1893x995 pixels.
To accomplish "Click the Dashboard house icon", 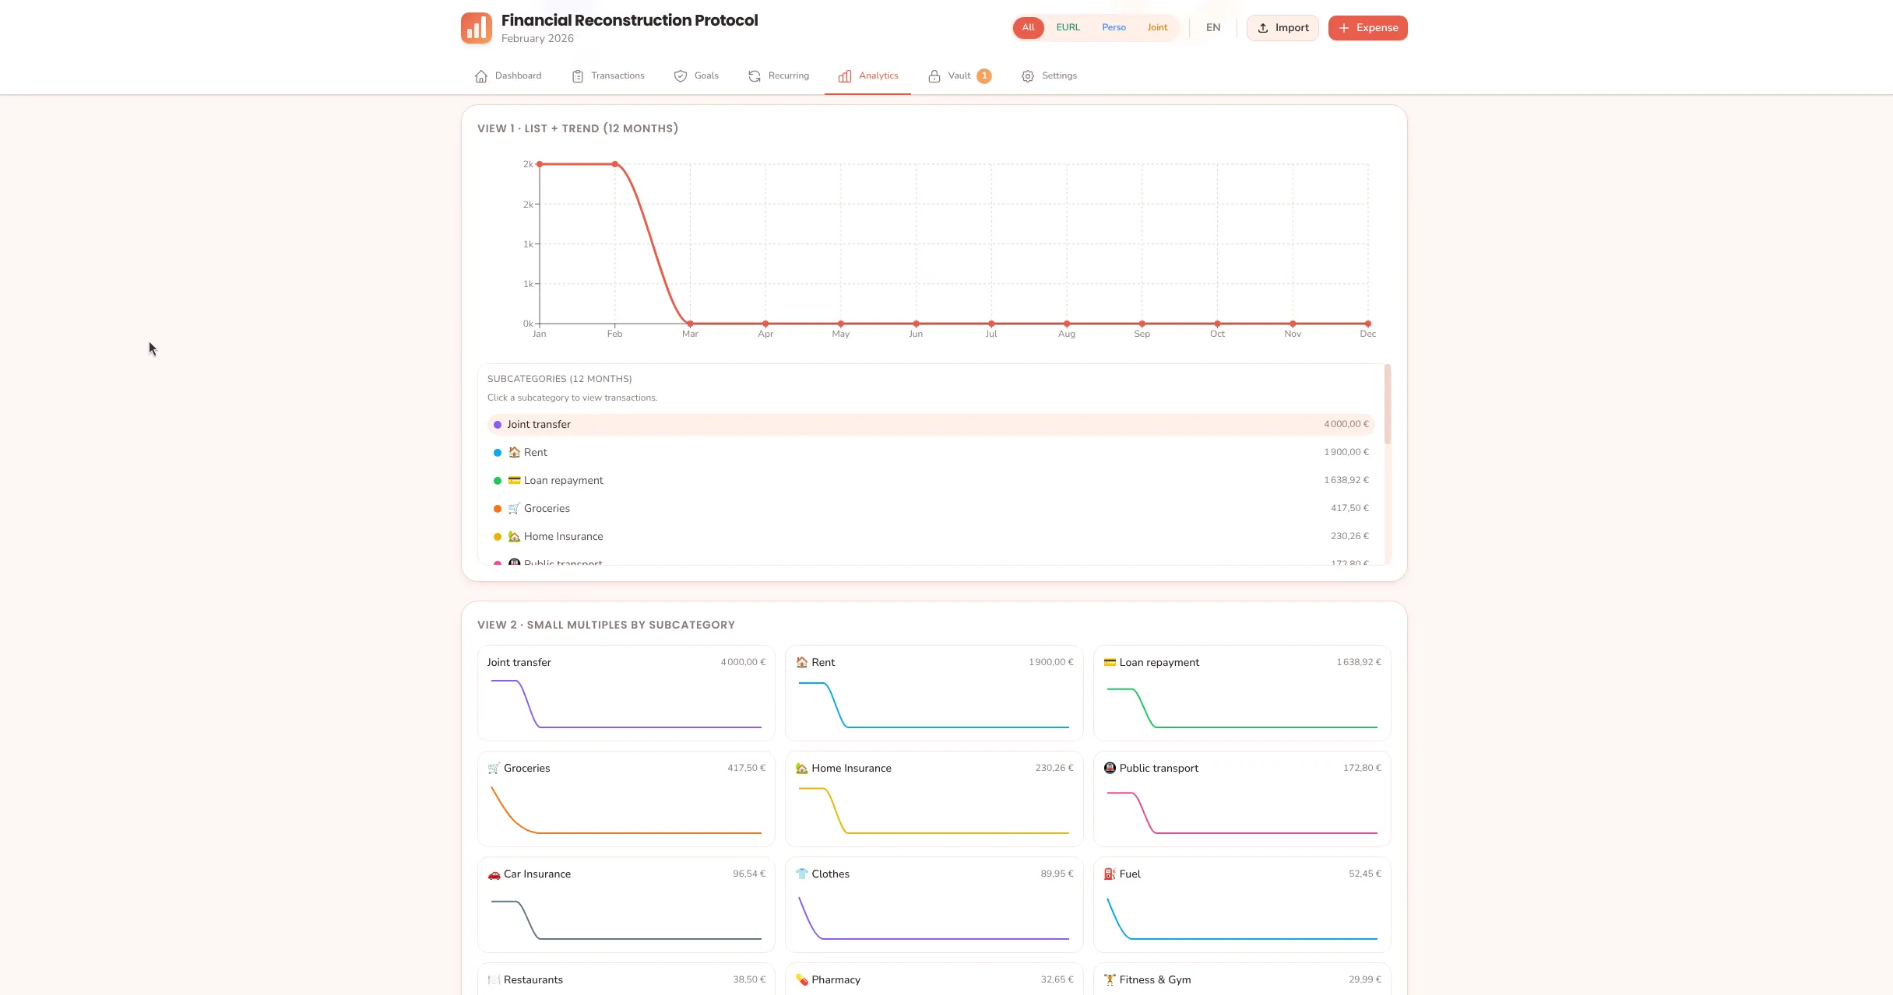I will point(481,76).
